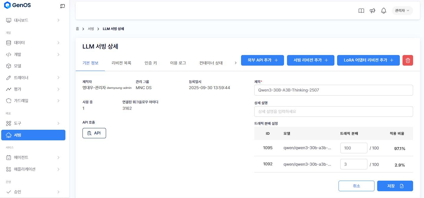Collapse the sidebar using the toggle icon
The width and height of the screenshot is (424, 198).
(x=62, y=6)
